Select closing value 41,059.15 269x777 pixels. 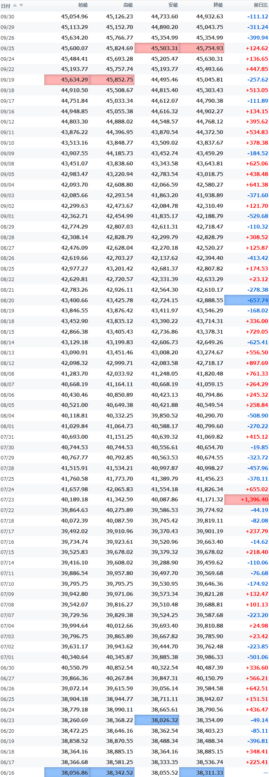(209, 384)
